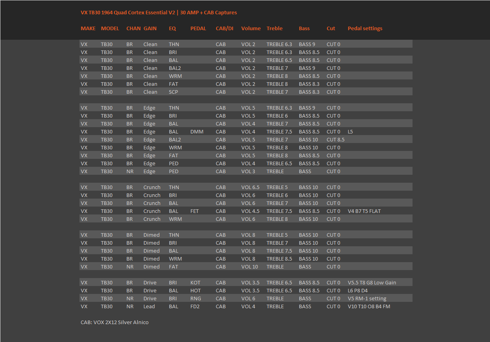Image resolution: width=490 pixels, height=342 pixels.
Task: Select the FET pedal entry
Action: tap(194, 211)
